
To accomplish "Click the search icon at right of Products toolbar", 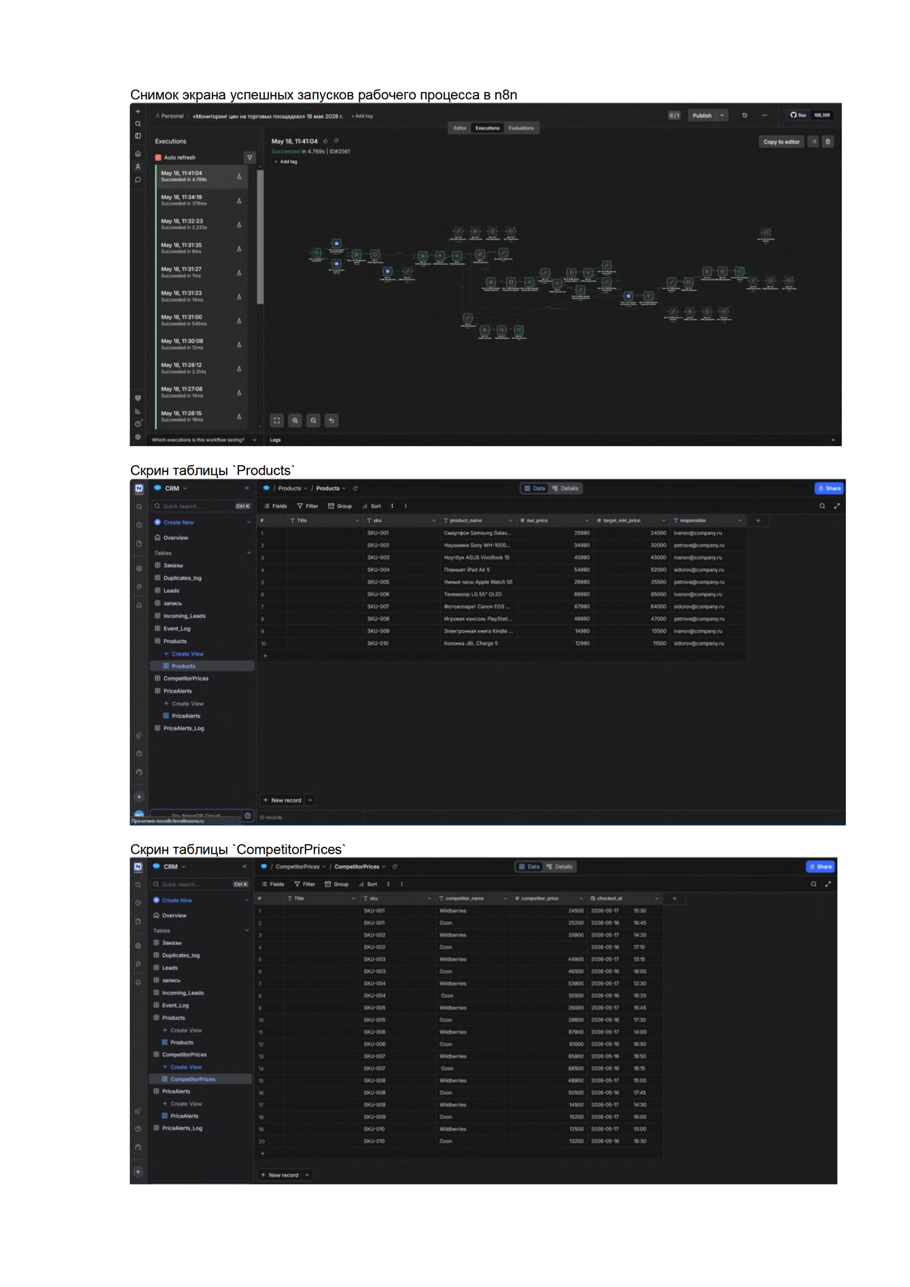I will (822, 506).
